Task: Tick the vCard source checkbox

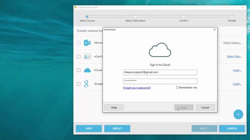Action: (x=79, y=56)
